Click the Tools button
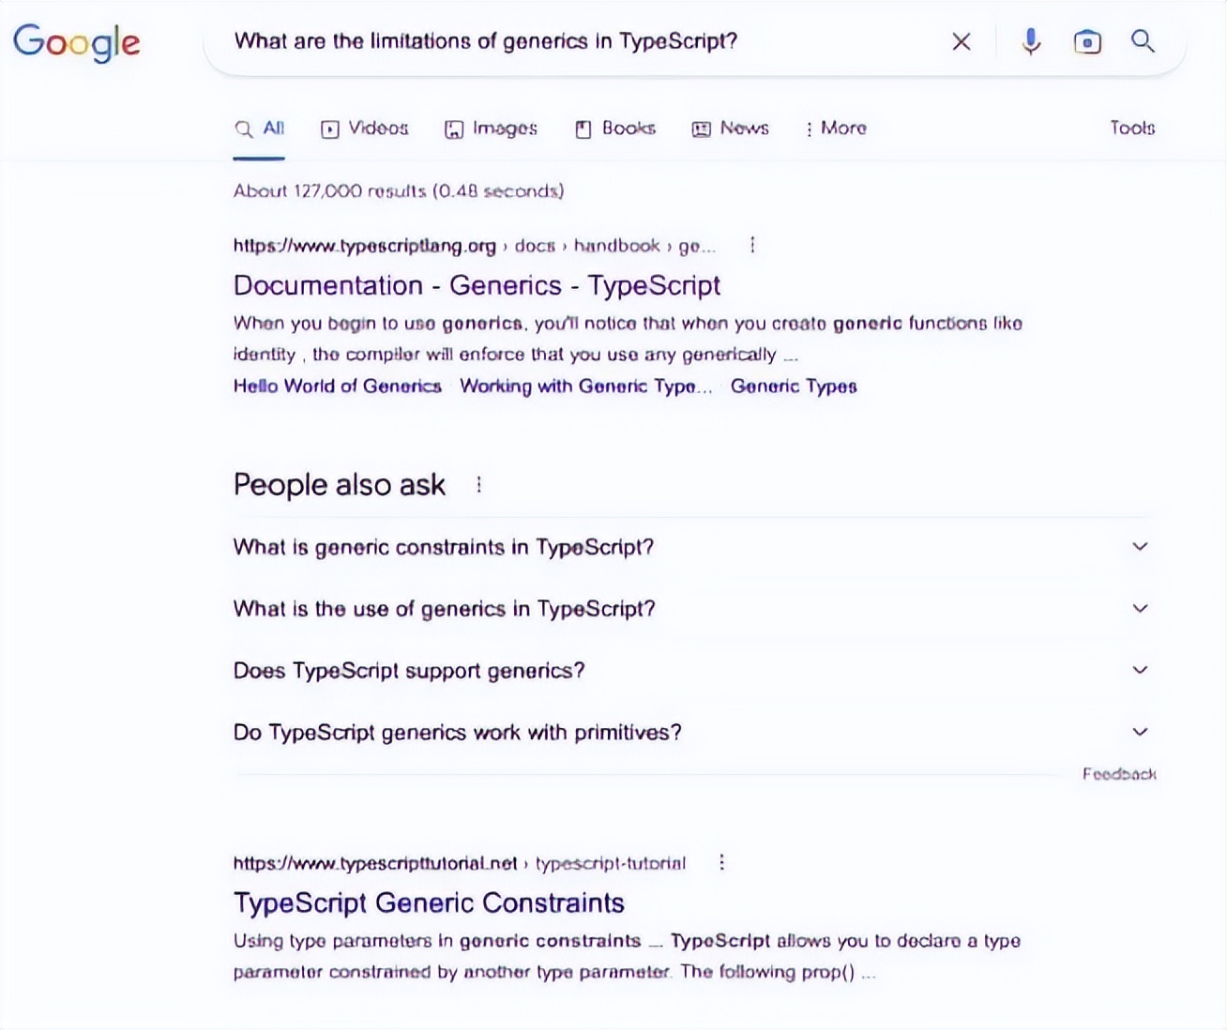1227x1030 pixels. [1132, 129]
